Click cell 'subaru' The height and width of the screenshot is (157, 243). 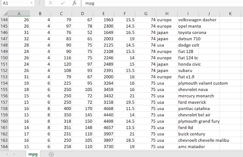click(x=188, y=70)
